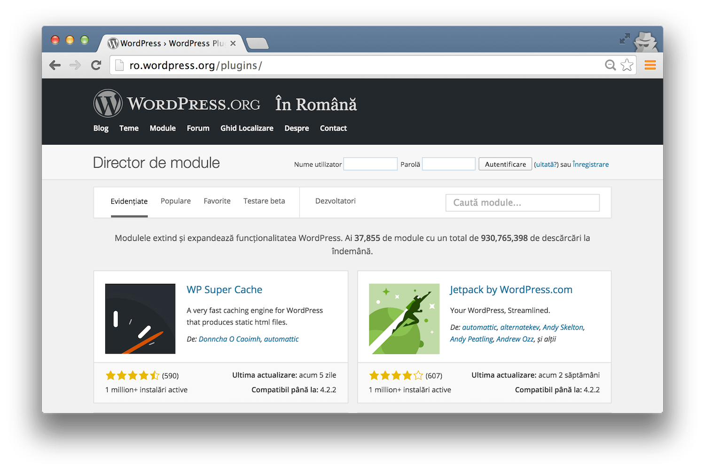Viewport: 705px width, 471px height.
Task: Click the Andrew Ozz author link
Action: 515,339
